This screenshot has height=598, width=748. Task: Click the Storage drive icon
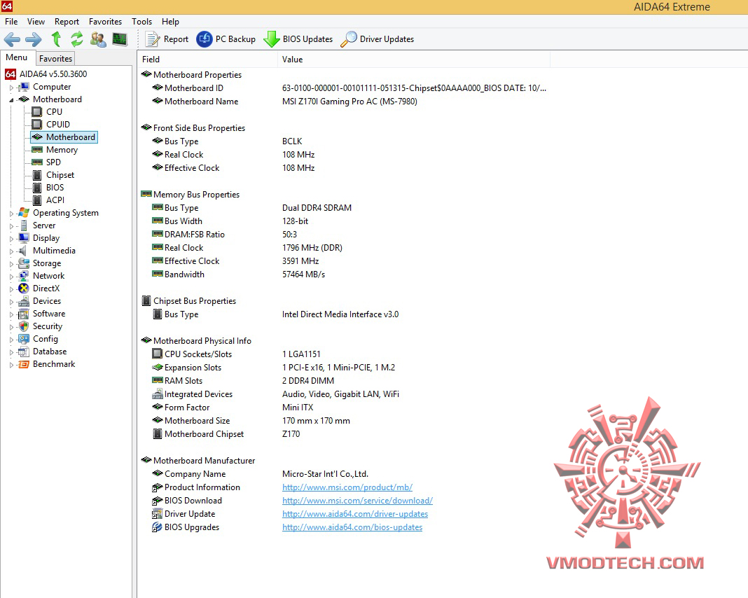tap(24, 263)
